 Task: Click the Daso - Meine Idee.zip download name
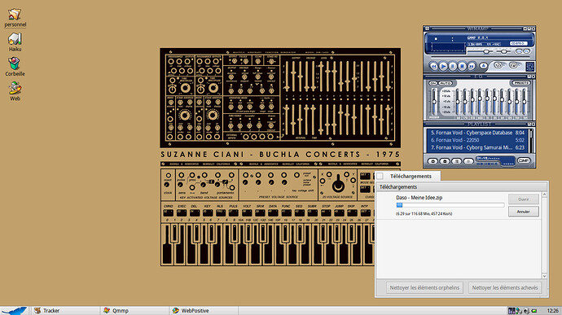(x=419, y=198)
